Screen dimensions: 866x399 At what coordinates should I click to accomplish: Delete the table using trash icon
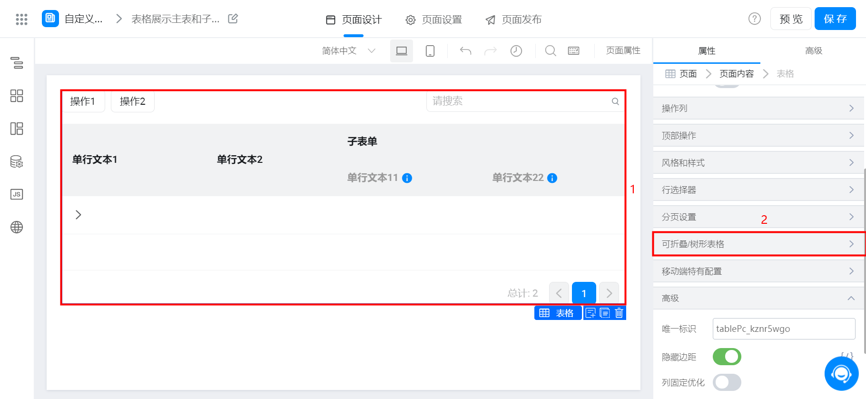tap(619, 313)
